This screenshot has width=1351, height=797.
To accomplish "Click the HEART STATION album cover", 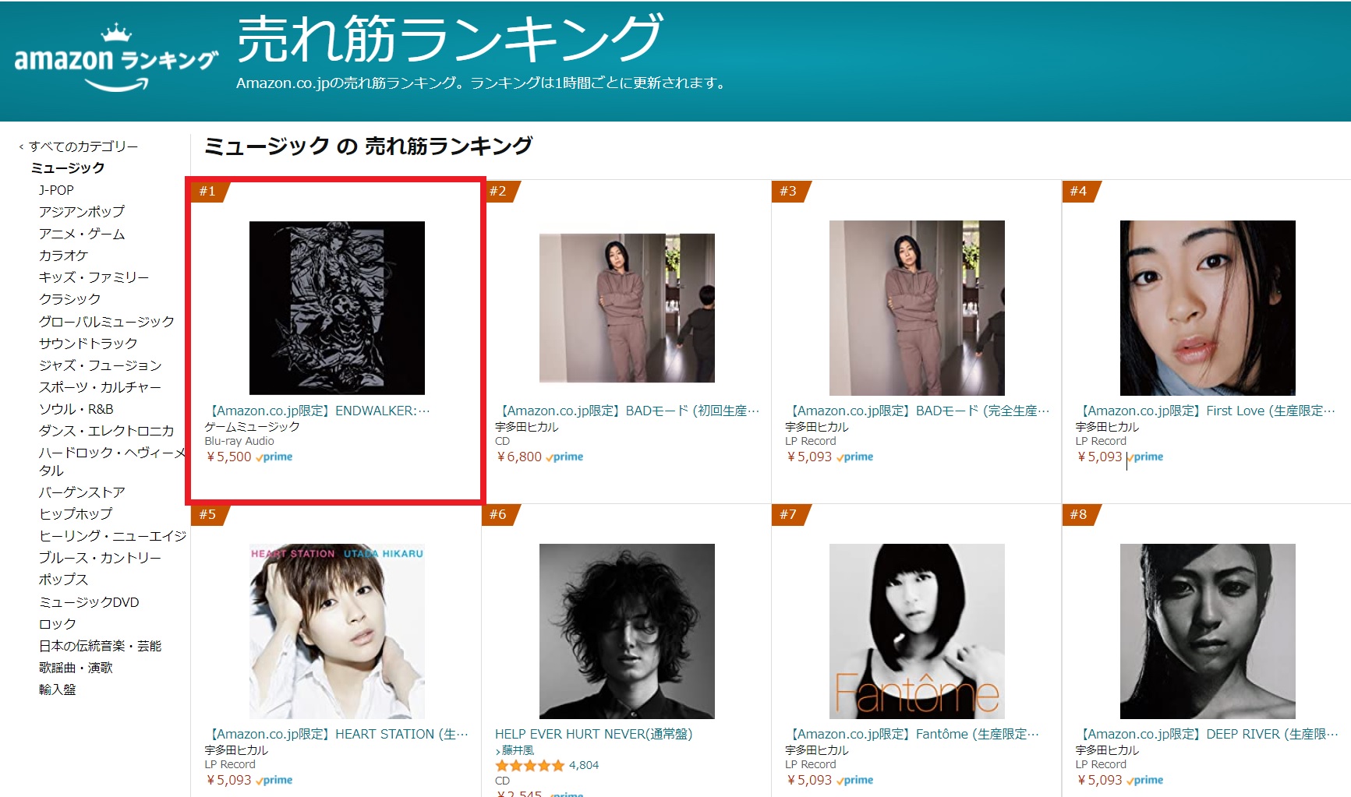I will [x=337, y=631].
